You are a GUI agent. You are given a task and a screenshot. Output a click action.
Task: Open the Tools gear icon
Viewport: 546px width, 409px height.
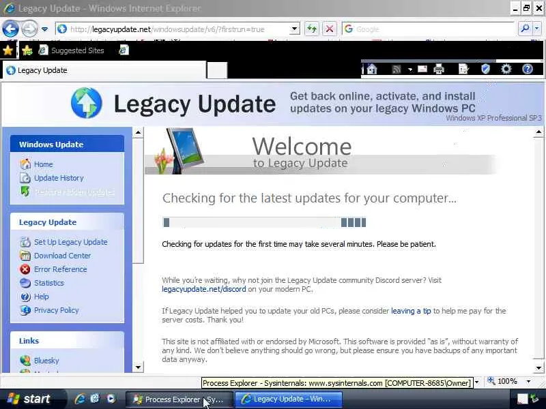(506, 69)
